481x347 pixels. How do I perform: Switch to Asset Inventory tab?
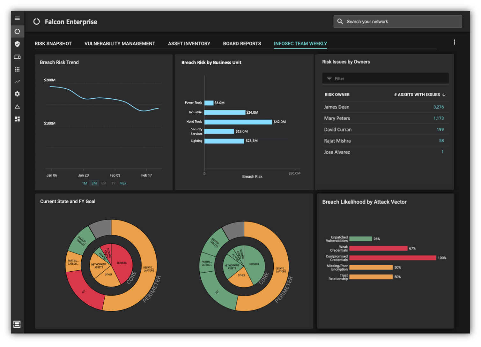189,43
